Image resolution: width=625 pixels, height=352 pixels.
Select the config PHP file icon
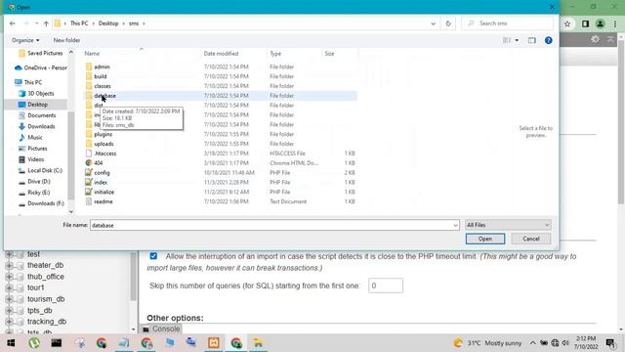[89, 172]
